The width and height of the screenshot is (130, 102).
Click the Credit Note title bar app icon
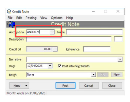(9, 11)
